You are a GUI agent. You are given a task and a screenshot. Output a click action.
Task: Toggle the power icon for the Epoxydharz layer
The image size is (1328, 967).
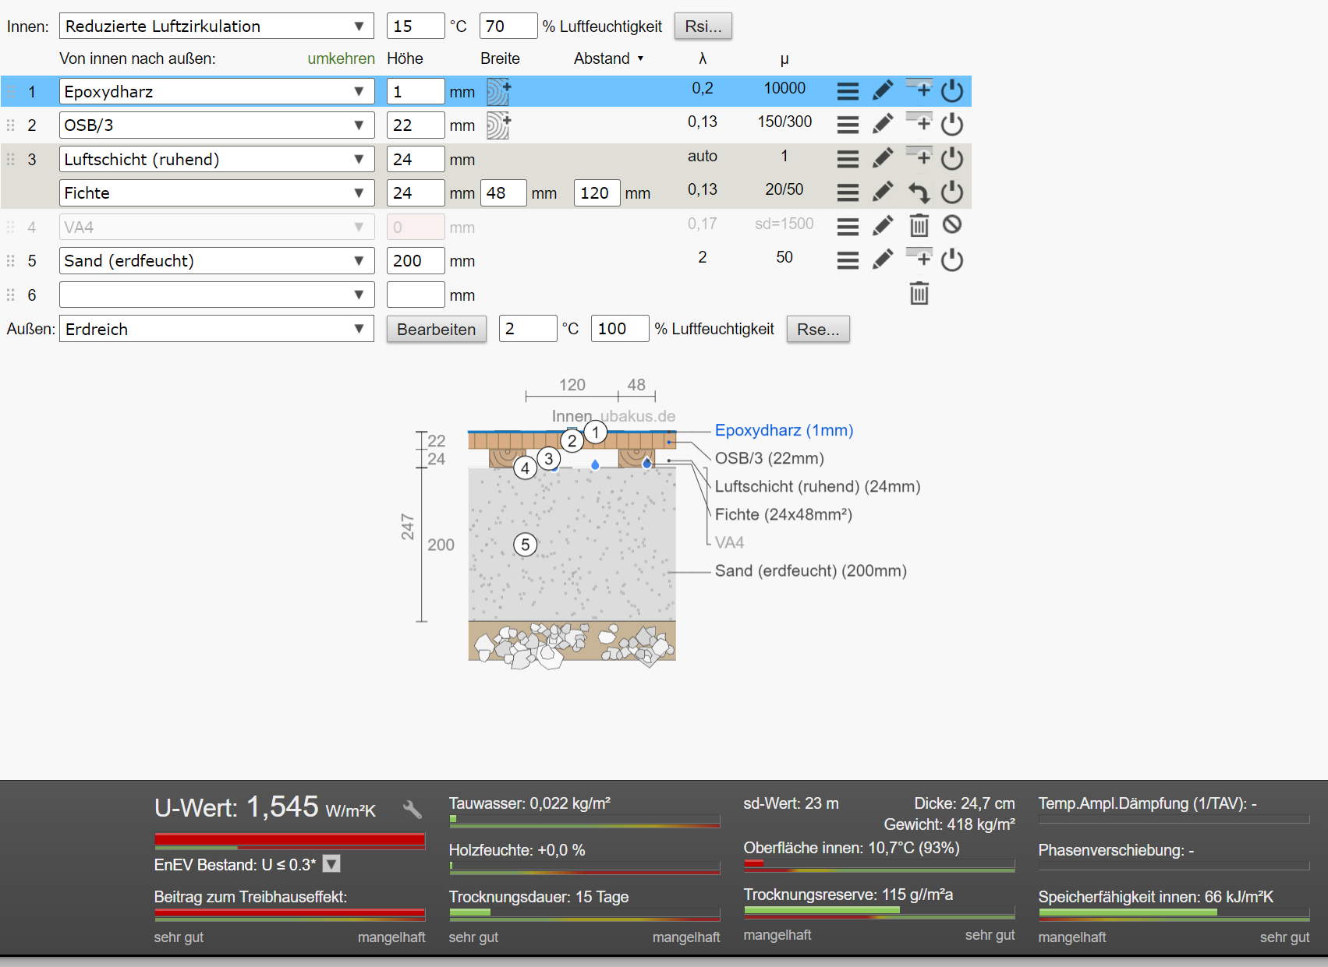coord(952,91)
